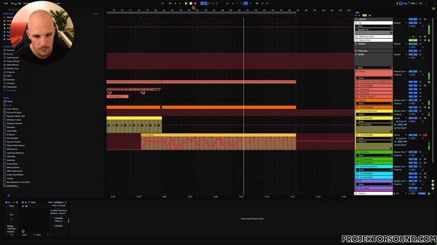The width and height of the screenshot is (437, 245).
Task: Open automation chooser under Drums track
Action: click(x=375, y=78)
